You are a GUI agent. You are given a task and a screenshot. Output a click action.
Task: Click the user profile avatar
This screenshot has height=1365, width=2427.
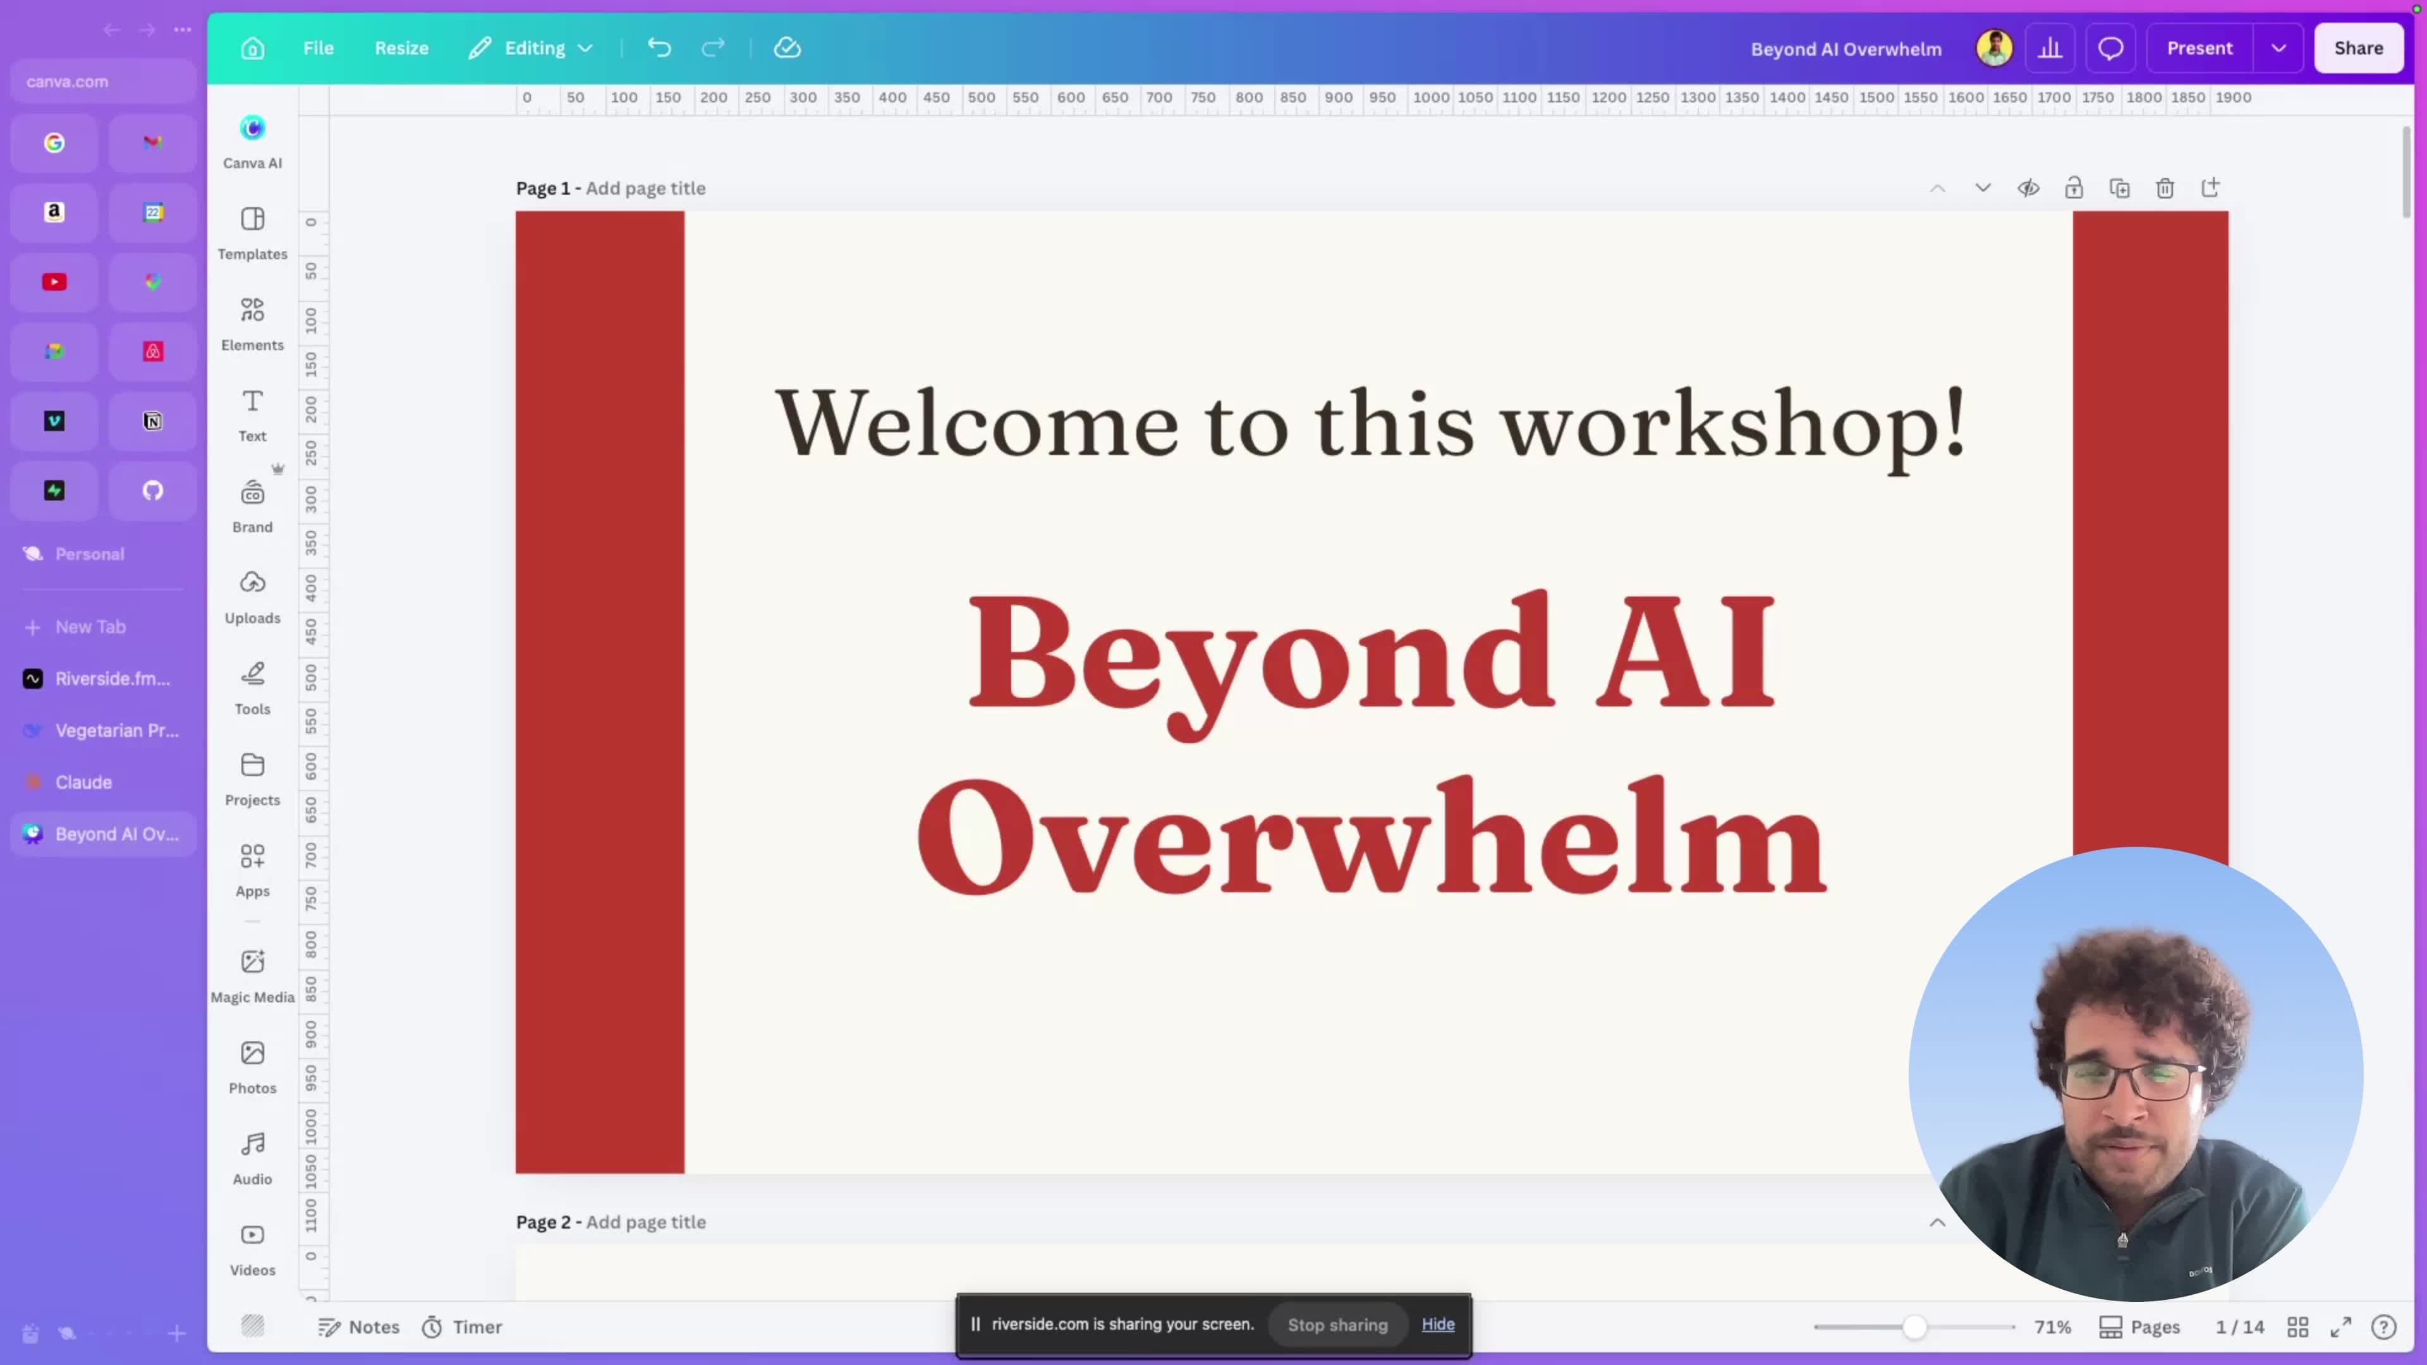pyautogui.click(x=1993, y=48)
